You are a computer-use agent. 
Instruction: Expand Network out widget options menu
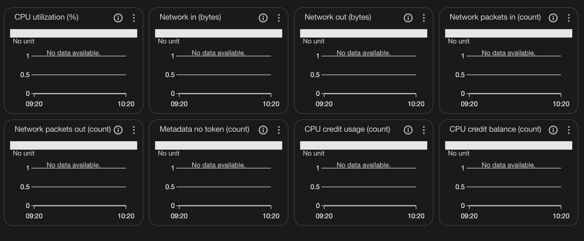pyautogui.click(x=424, y=18)
